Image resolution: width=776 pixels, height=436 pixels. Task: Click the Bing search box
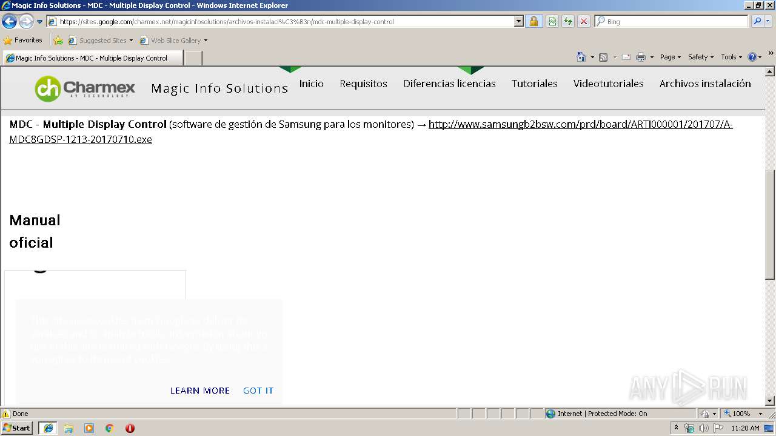pyautogui.click(x=672, y=22)
